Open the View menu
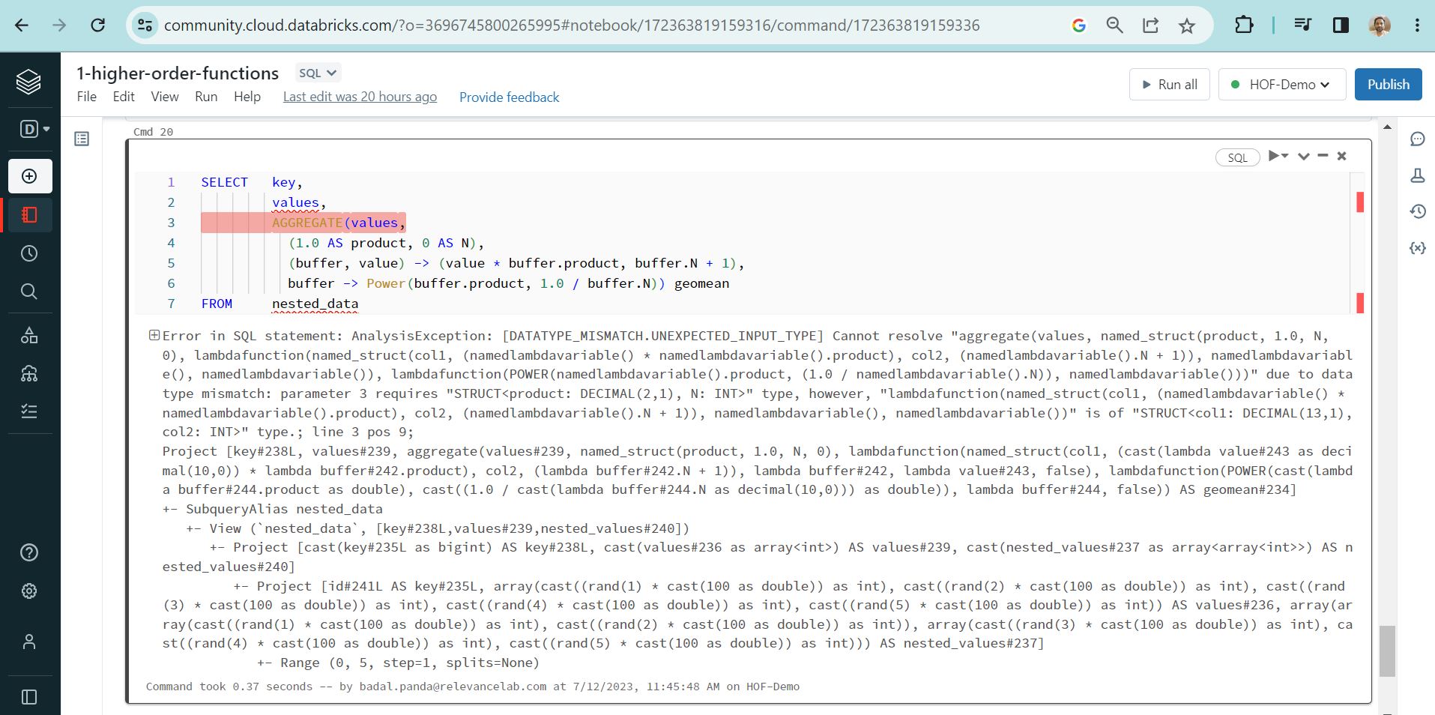The width and height of the screenshot is (1435, 715). point(164,97)
